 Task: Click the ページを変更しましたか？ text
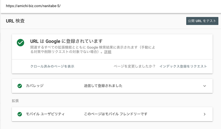pos(135,67)
